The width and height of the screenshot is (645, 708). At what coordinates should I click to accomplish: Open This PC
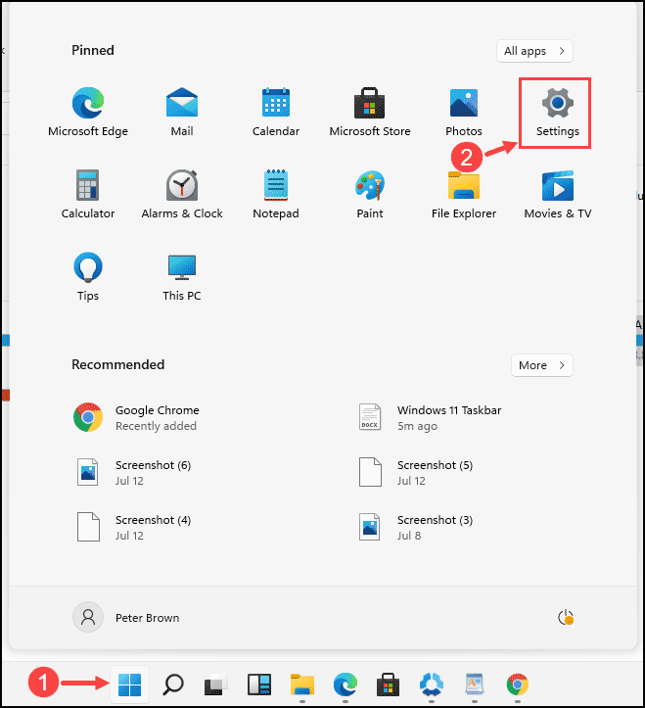[x=182, y=276]
